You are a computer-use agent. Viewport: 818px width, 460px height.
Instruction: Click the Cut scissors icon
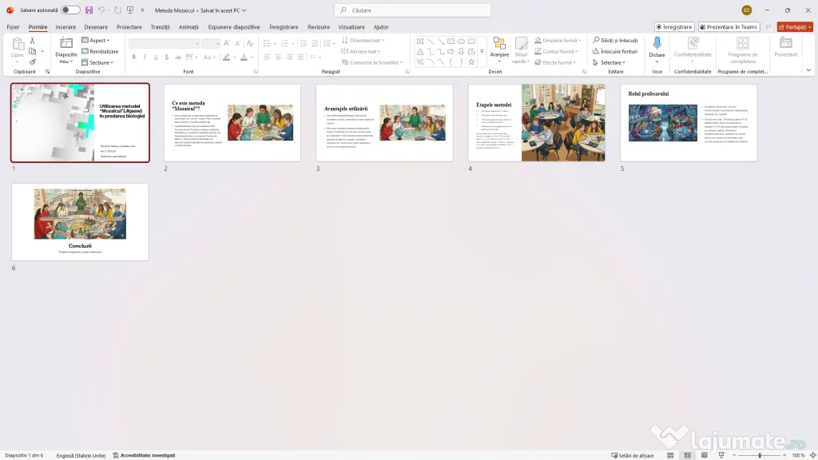32,40
